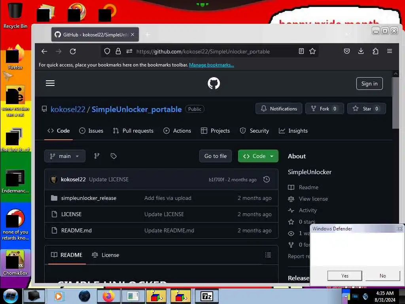Click the tracking protection shield icon

[x=107, y=51]
